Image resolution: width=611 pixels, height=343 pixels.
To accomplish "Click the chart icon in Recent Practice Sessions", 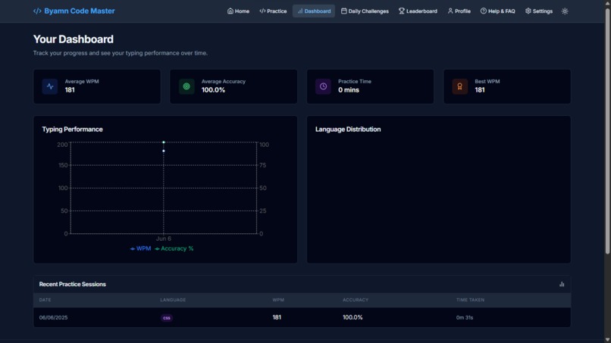I will (x=562, y=284).
